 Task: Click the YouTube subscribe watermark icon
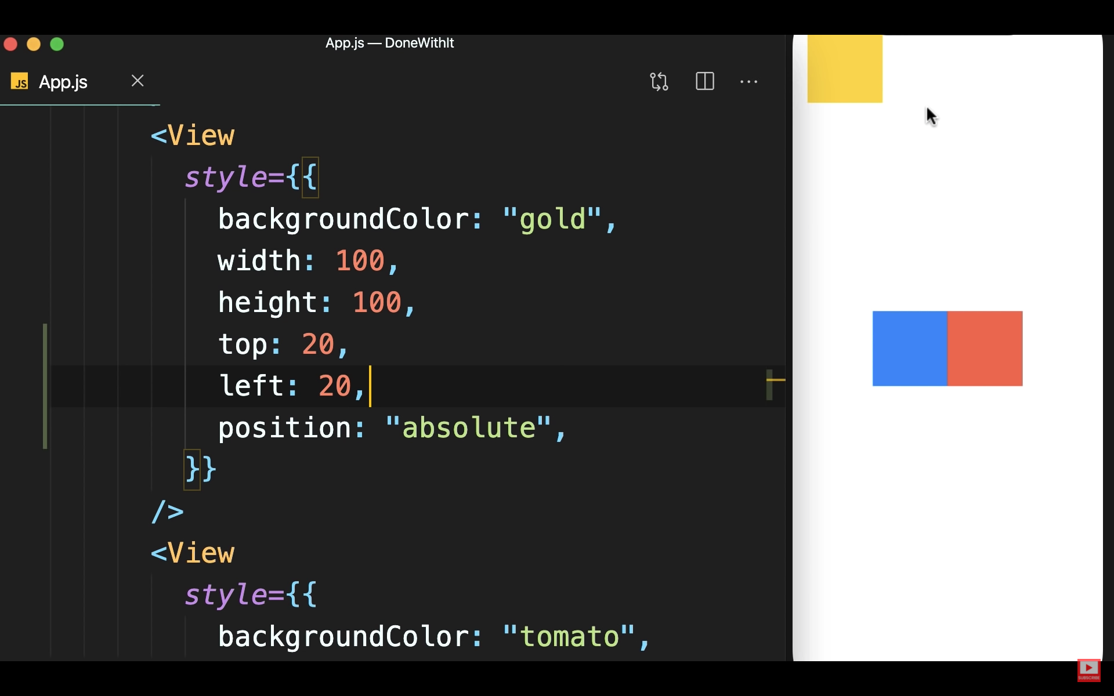point(1088,669)
